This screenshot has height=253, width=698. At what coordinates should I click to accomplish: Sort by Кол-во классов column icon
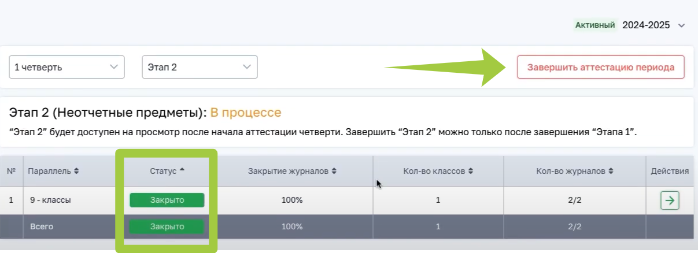click(471, 171)
